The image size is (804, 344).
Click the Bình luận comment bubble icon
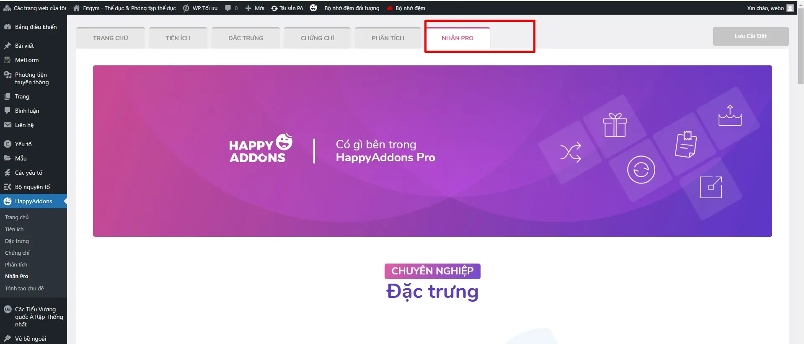[x=8, y=111]
